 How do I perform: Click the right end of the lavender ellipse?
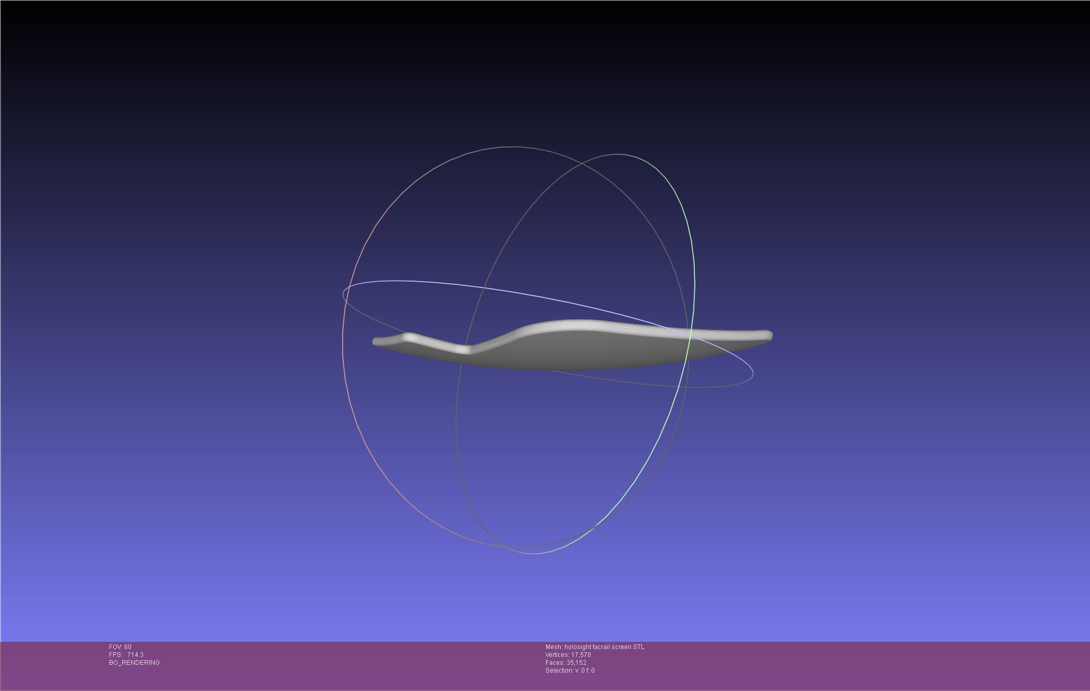click(752, 374)
